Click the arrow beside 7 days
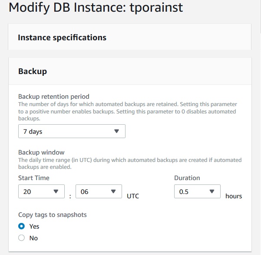The image size is (261, 255). [116, 131]
